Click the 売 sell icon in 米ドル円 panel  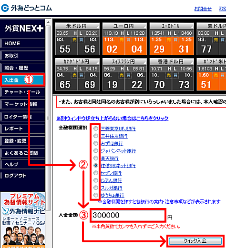coord(74,40)
